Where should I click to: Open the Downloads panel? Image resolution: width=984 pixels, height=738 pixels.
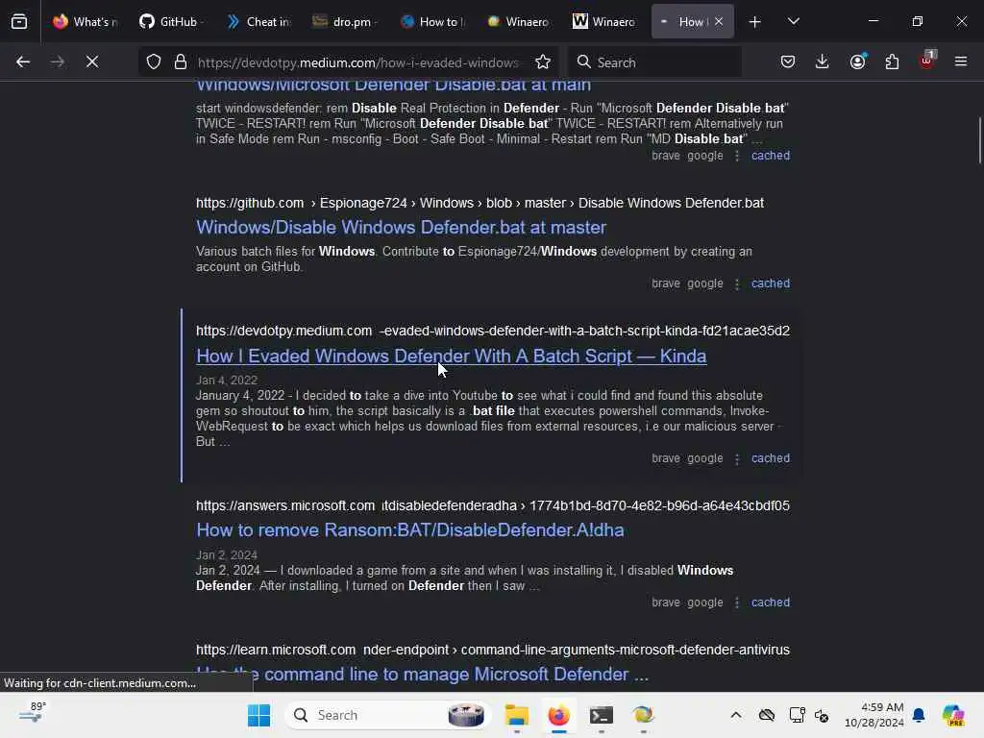(x=823, y=61)
